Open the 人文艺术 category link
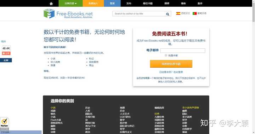This screenshot has height=134, width=255. coord(125,114)
